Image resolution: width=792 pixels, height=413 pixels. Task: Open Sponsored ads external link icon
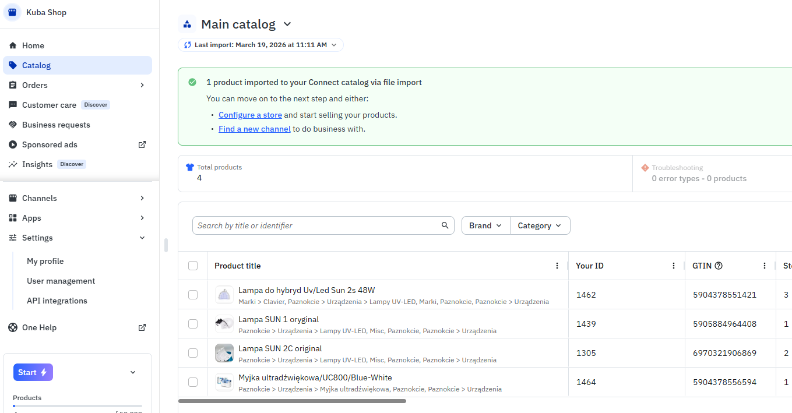click(142, 144)
